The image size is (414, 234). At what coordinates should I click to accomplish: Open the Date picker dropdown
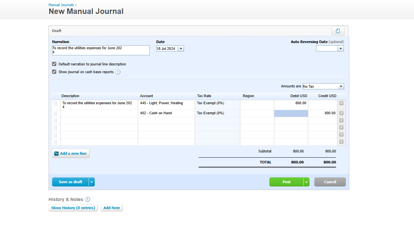[181, 49]
